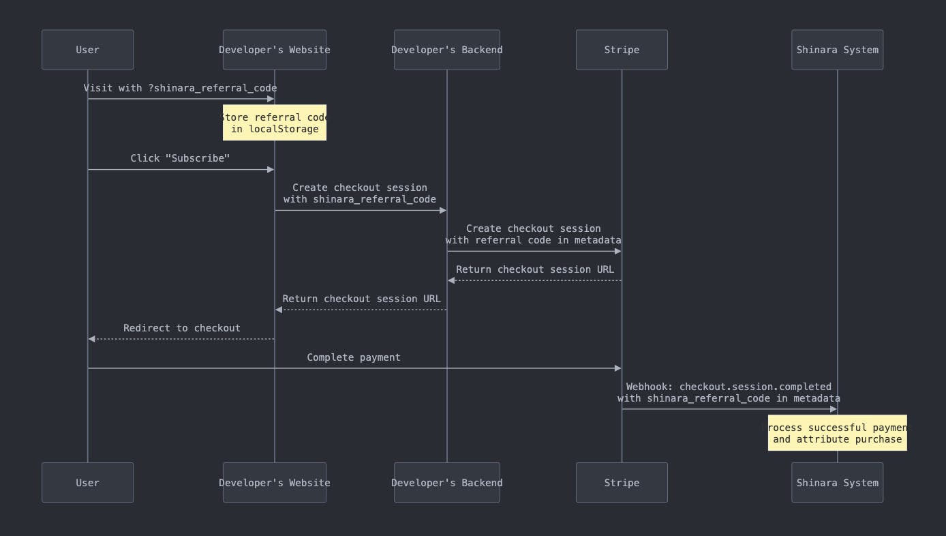Select the "Redirect to checkout" message label

tap(182, 328)
